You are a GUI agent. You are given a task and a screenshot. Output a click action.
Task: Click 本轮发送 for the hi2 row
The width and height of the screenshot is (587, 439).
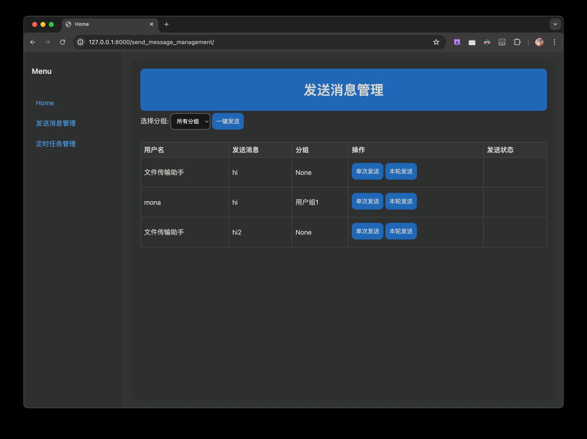400,231
